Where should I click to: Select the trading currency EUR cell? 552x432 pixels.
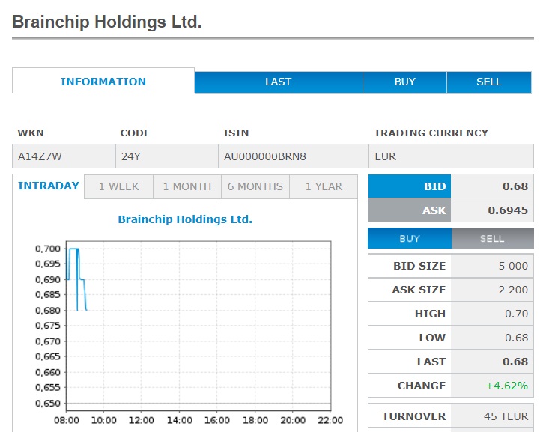point(452,156)
